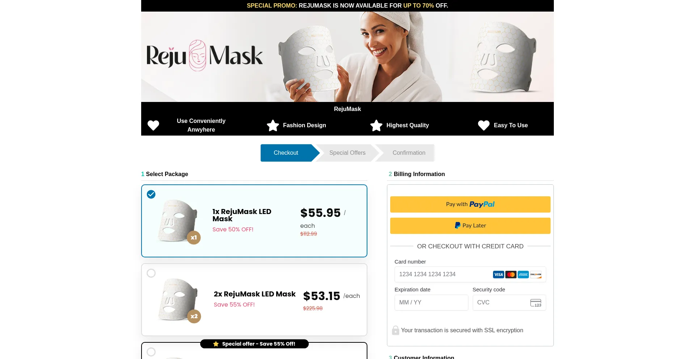Select the 2x RejuMask LED Mask radio button

[151, 273]
